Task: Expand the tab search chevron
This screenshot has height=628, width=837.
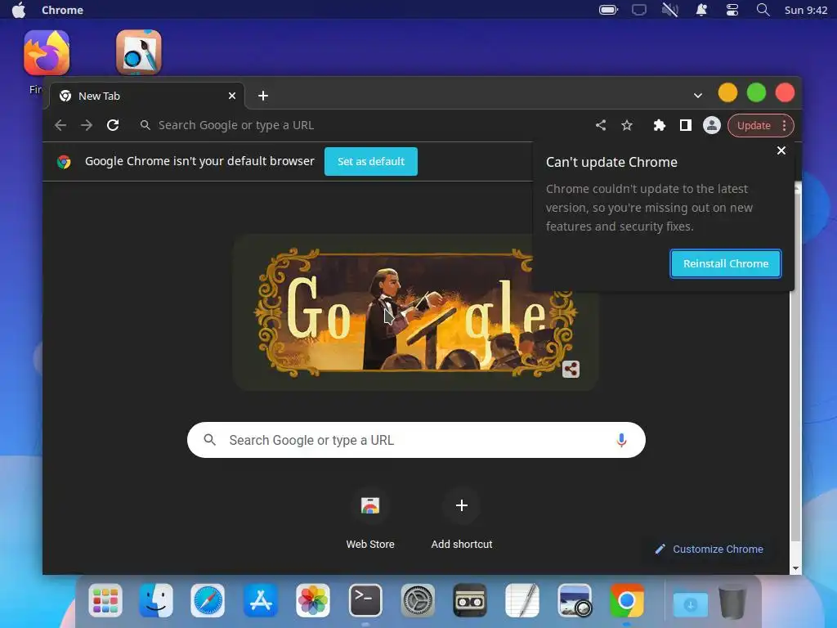Action: [x=698, y=96]
